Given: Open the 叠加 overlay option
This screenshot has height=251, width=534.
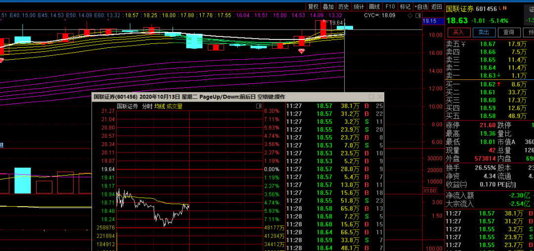Looking at the screenshot, I should coord(328,6).
